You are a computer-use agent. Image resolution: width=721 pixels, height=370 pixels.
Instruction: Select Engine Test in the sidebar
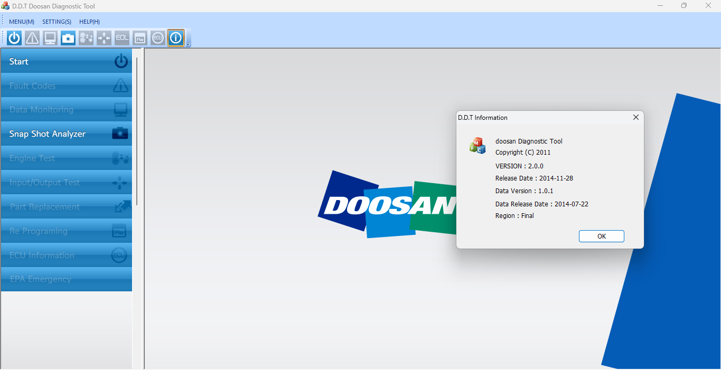(x=67, y=158)
